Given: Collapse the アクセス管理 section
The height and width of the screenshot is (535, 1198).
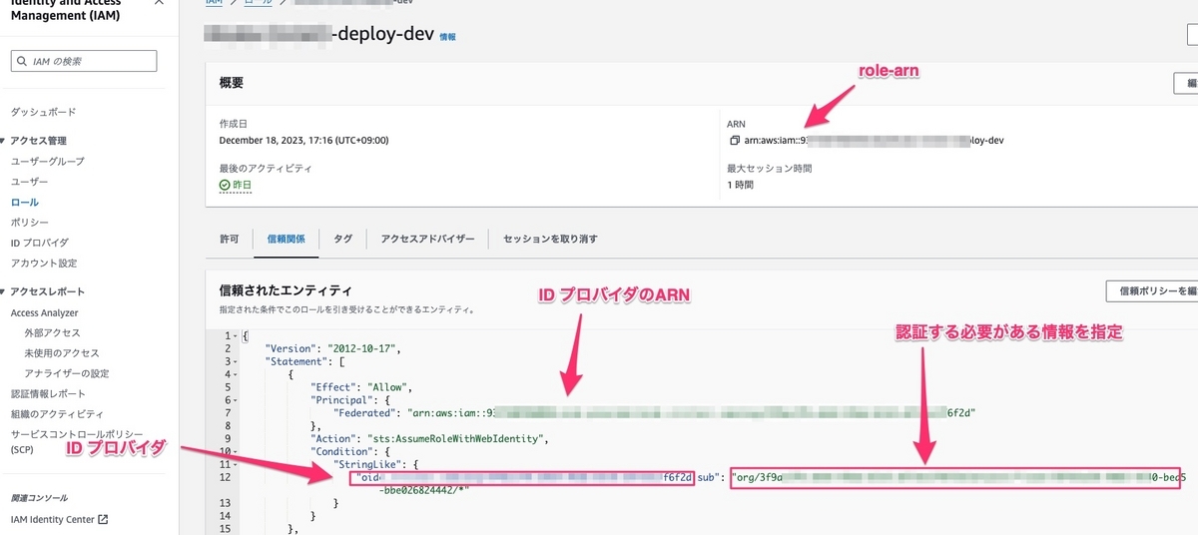Looking at the screenshot, I should [4, 141].
